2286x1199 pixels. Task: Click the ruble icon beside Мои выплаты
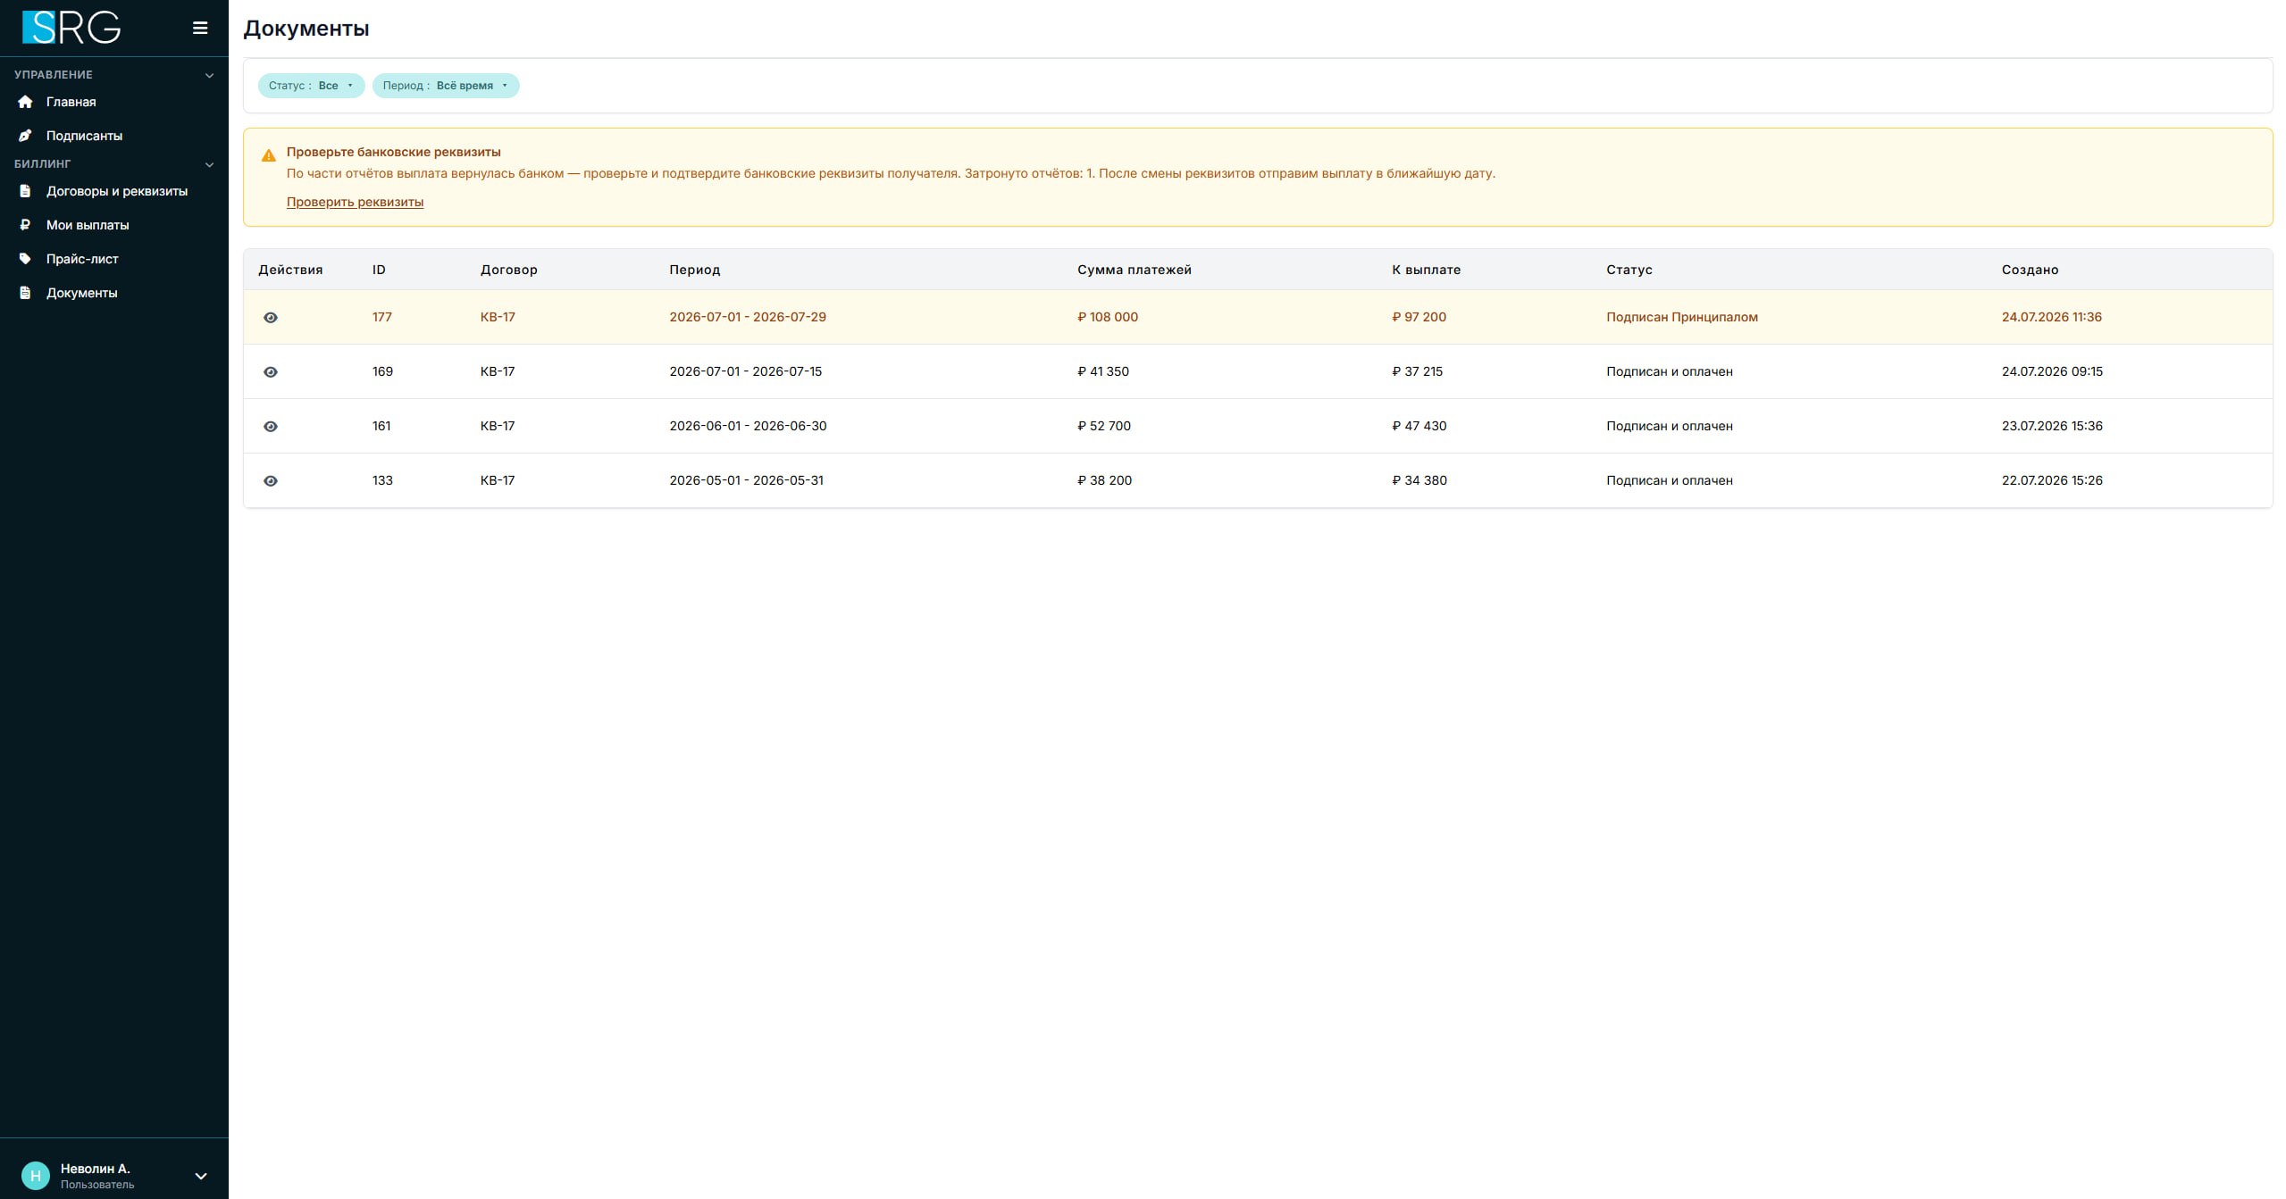25,225
